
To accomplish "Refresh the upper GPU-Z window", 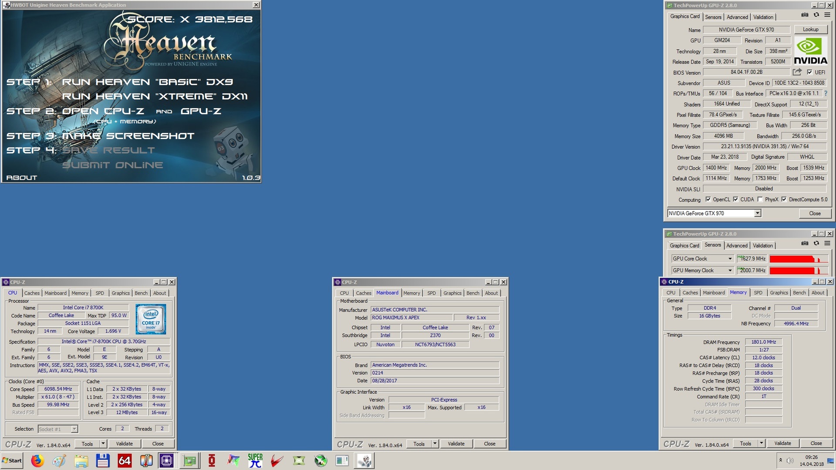I will 816,15.
